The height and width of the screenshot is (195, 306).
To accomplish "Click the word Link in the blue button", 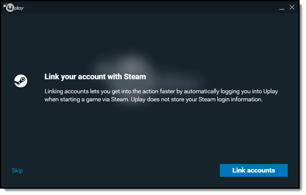I will 239,170.
